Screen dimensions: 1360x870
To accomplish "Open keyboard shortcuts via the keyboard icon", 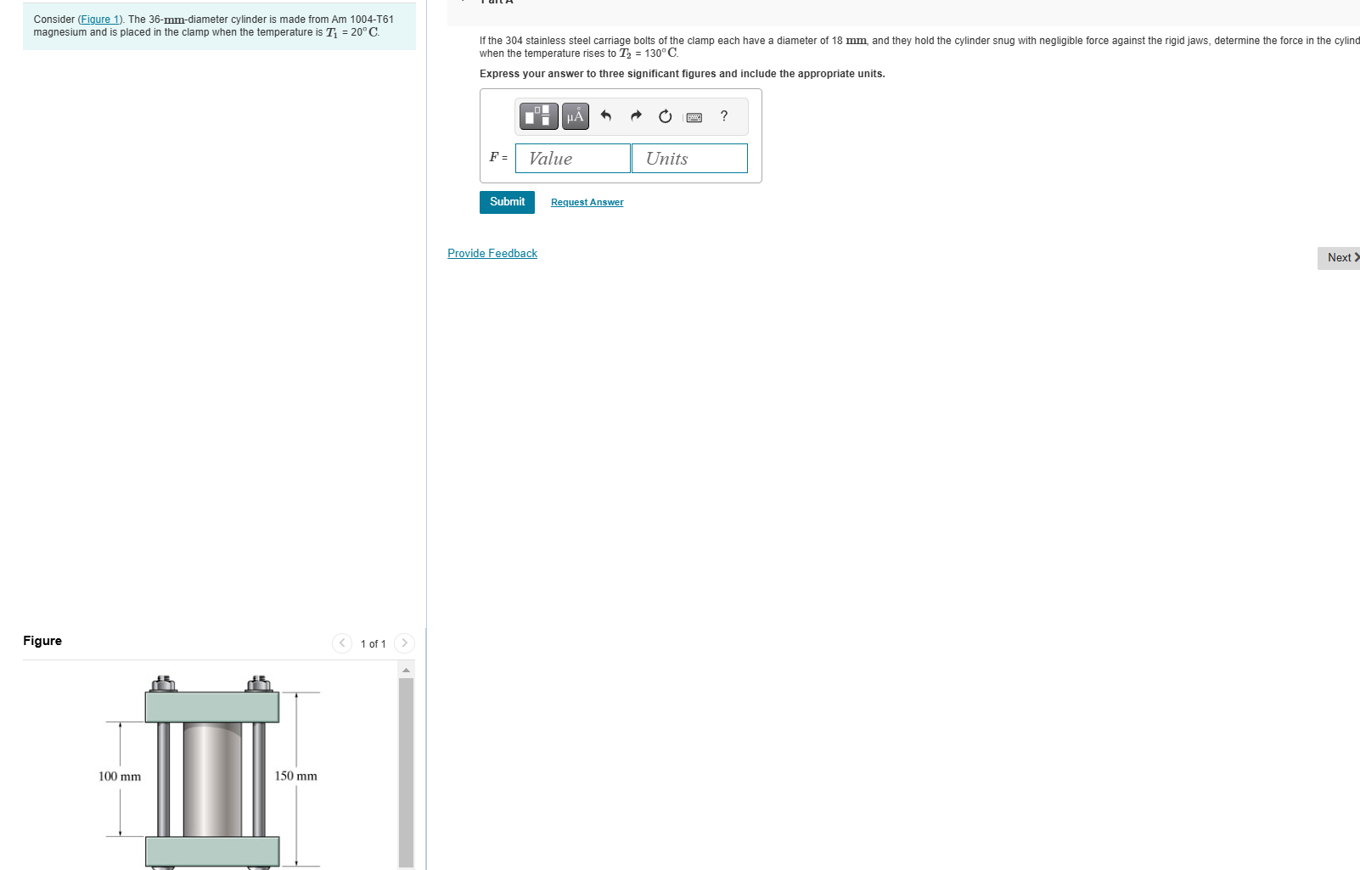I will [x=694, y=116].
